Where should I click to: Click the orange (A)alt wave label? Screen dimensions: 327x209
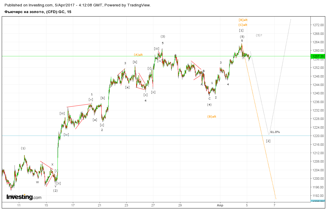click(138, 55)
